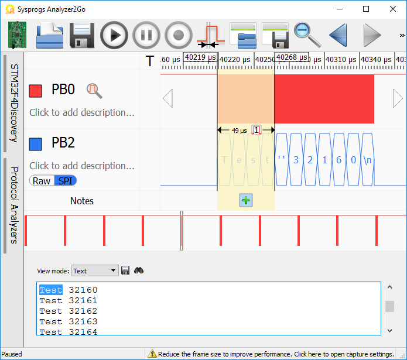The image size is (407, 360).
Task: Zoom out with the magnifier icon
Action: (x=307, y=35)
